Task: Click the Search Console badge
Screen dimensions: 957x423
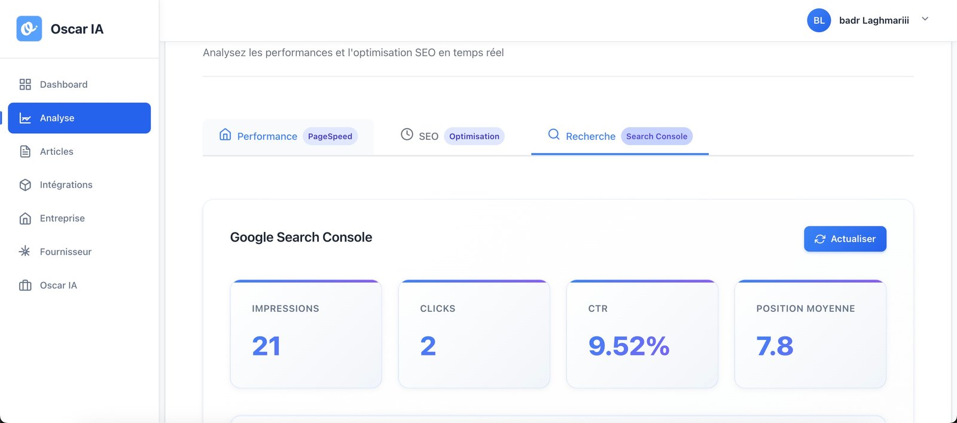Action: click(x=657, y=136)
